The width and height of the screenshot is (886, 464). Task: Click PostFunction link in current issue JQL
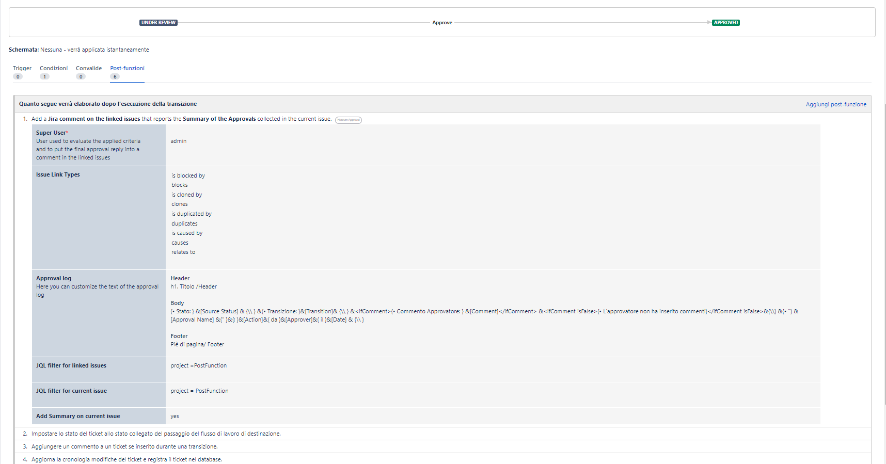click(x=212, y=391)
